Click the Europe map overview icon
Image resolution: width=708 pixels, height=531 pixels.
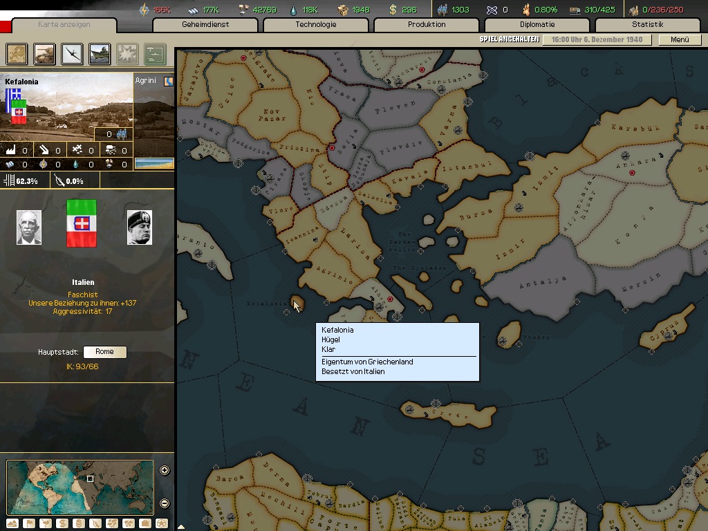pyautogui.click(x=17, y=53)
